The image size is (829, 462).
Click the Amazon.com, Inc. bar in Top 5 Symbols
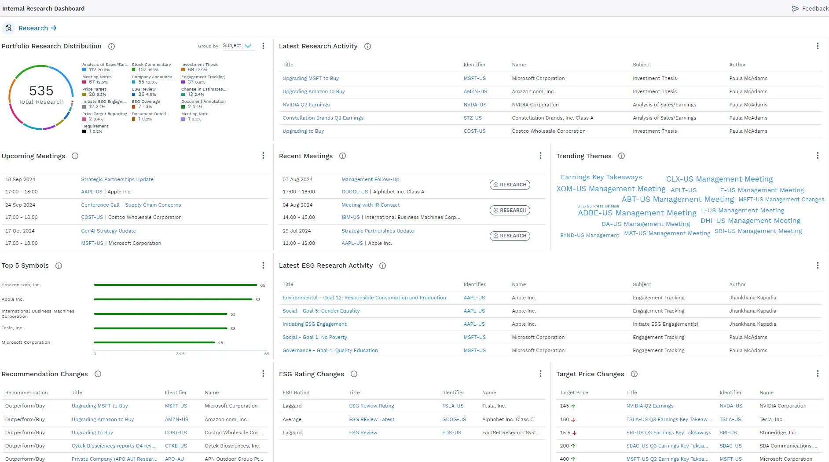click(176, 285)
